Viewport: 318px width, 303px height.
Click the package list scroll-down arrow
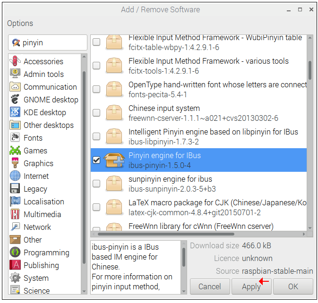coord(310,228)
